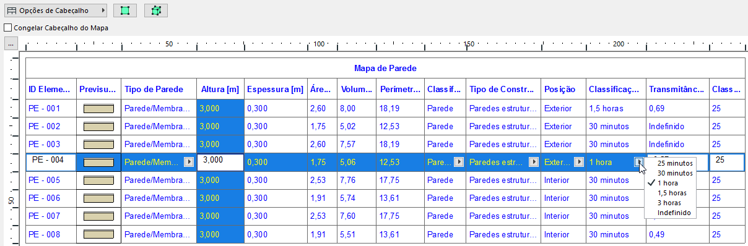Enable Congelar Cabeçalho do Mapa checkbox
Screen dimensions: 748x246
pyautogui.click(x=7, y=28)
